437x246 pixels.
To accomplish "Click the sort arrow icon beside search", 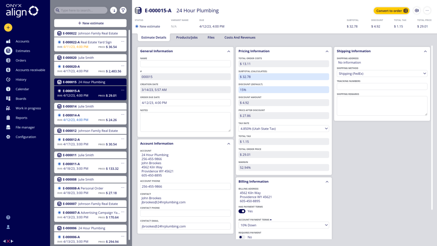I will coord(114,10).
